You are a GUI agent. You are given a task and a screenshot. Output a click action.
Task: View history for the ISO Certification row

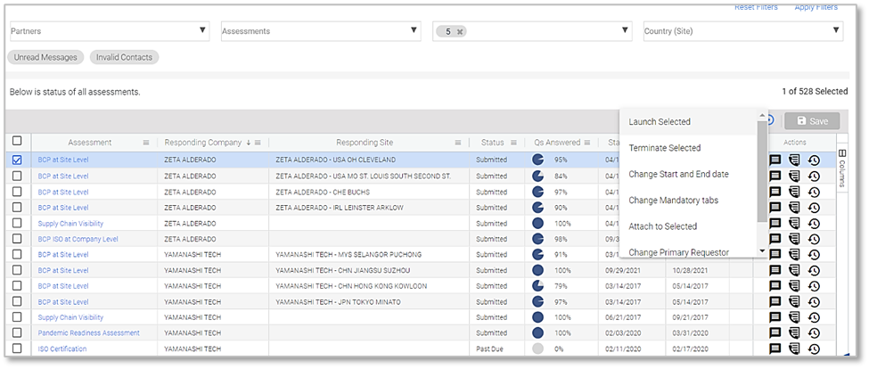[x=814, y=349]
